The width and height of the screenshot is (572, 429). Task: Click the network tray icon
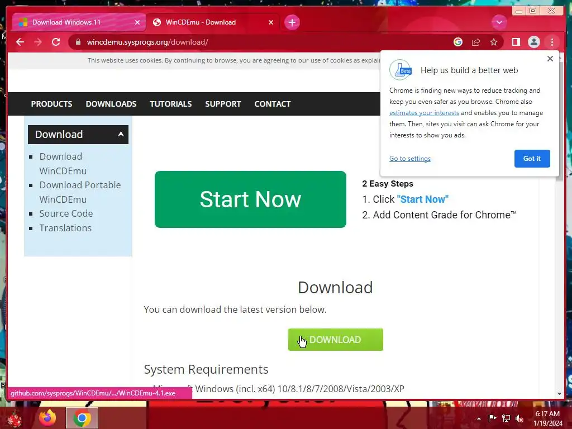[x=506, y=418]
